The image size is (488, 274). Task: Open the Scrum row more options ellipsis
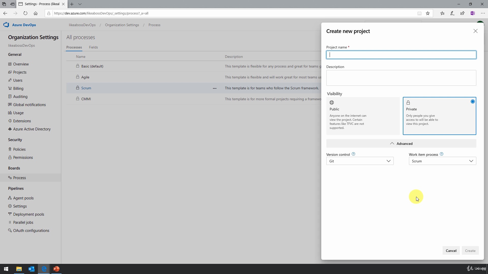[215, 88]
